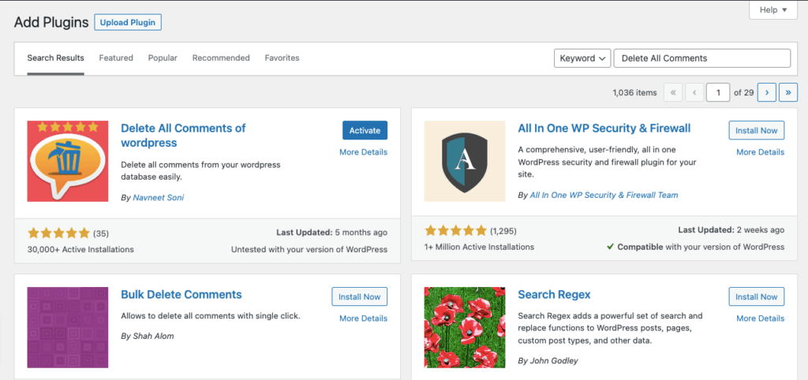Go to next page of results
The image size is (808, 380).
click(x=767, y=93)
